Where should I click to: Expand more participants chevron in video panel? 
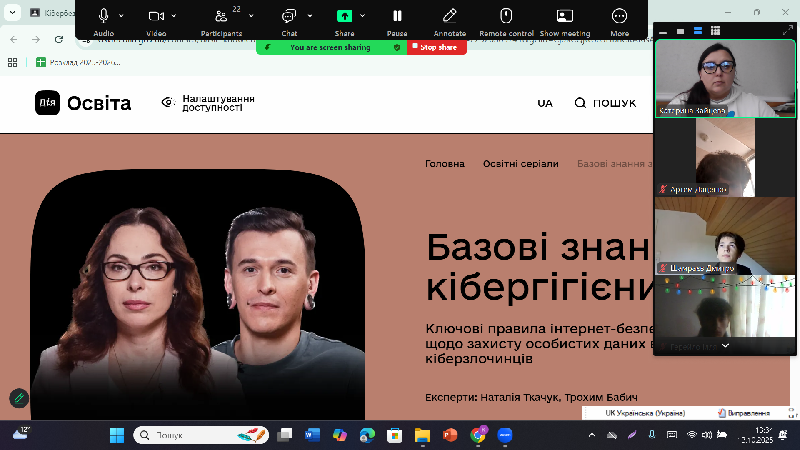[725, 345]
